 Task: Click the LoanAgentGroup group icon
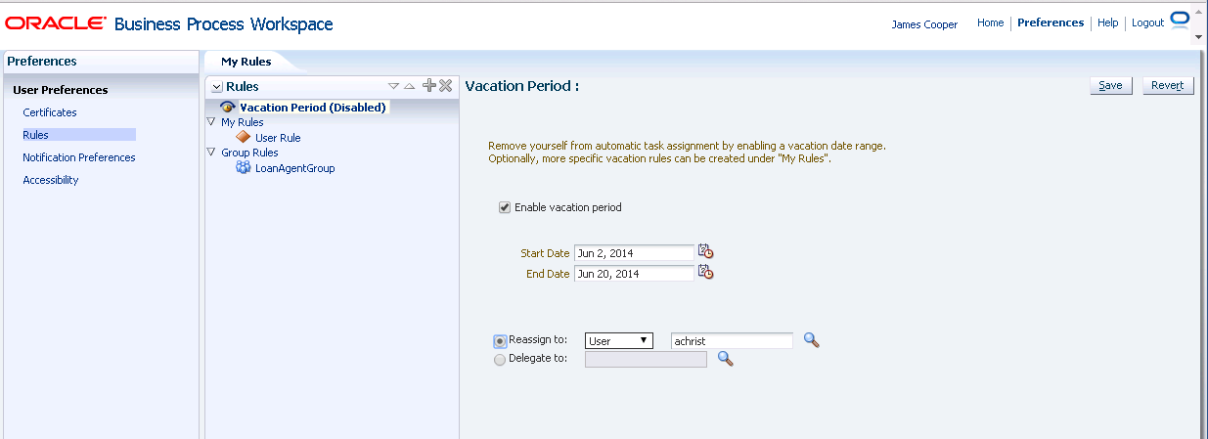(243, 168)
